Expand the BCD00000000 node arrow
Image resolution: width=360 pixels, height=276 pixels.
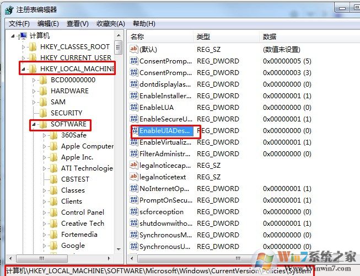[34, 80]
